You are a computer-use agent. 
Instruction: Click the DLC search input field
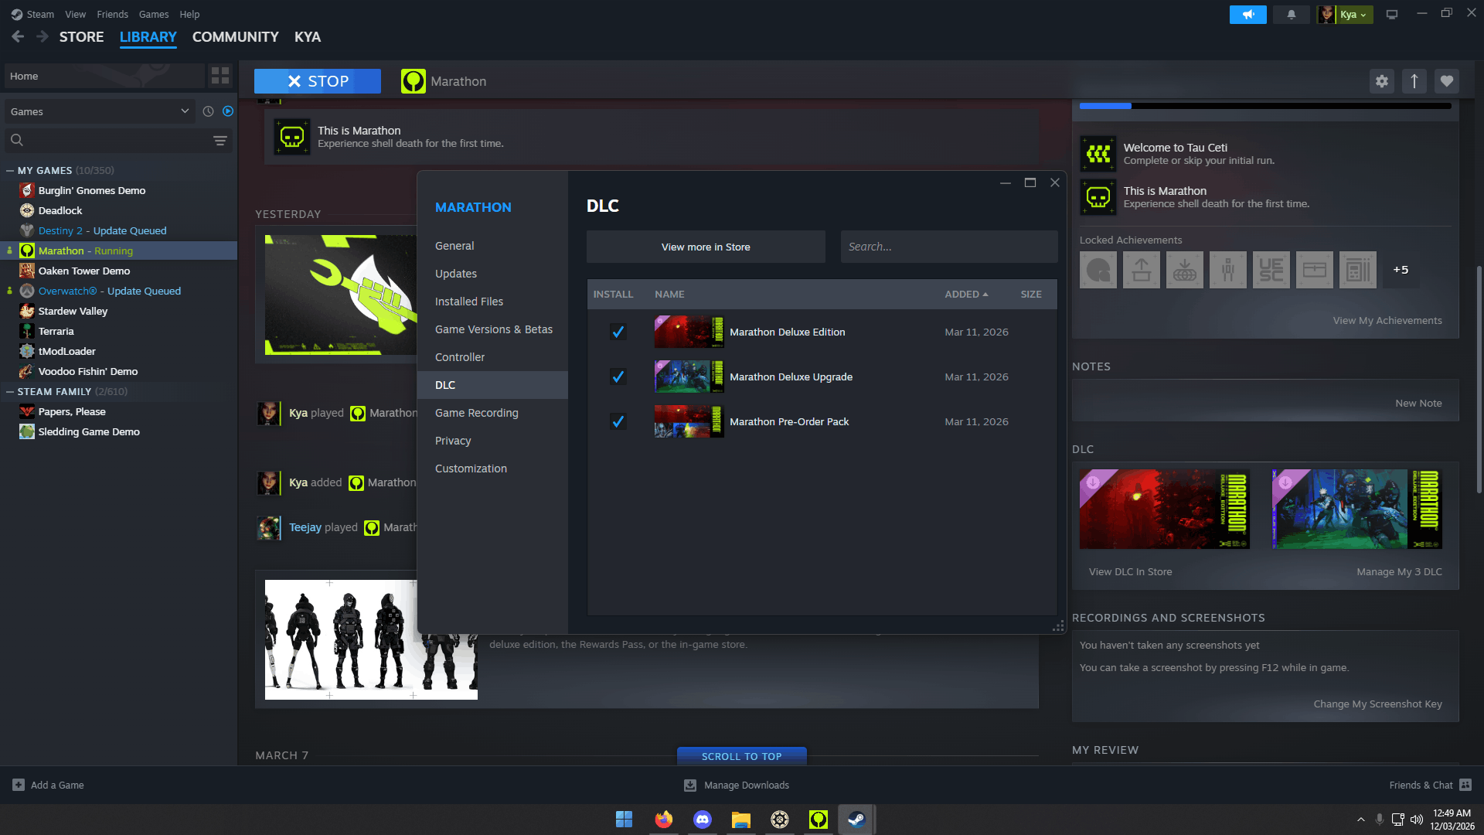point(948,247)
